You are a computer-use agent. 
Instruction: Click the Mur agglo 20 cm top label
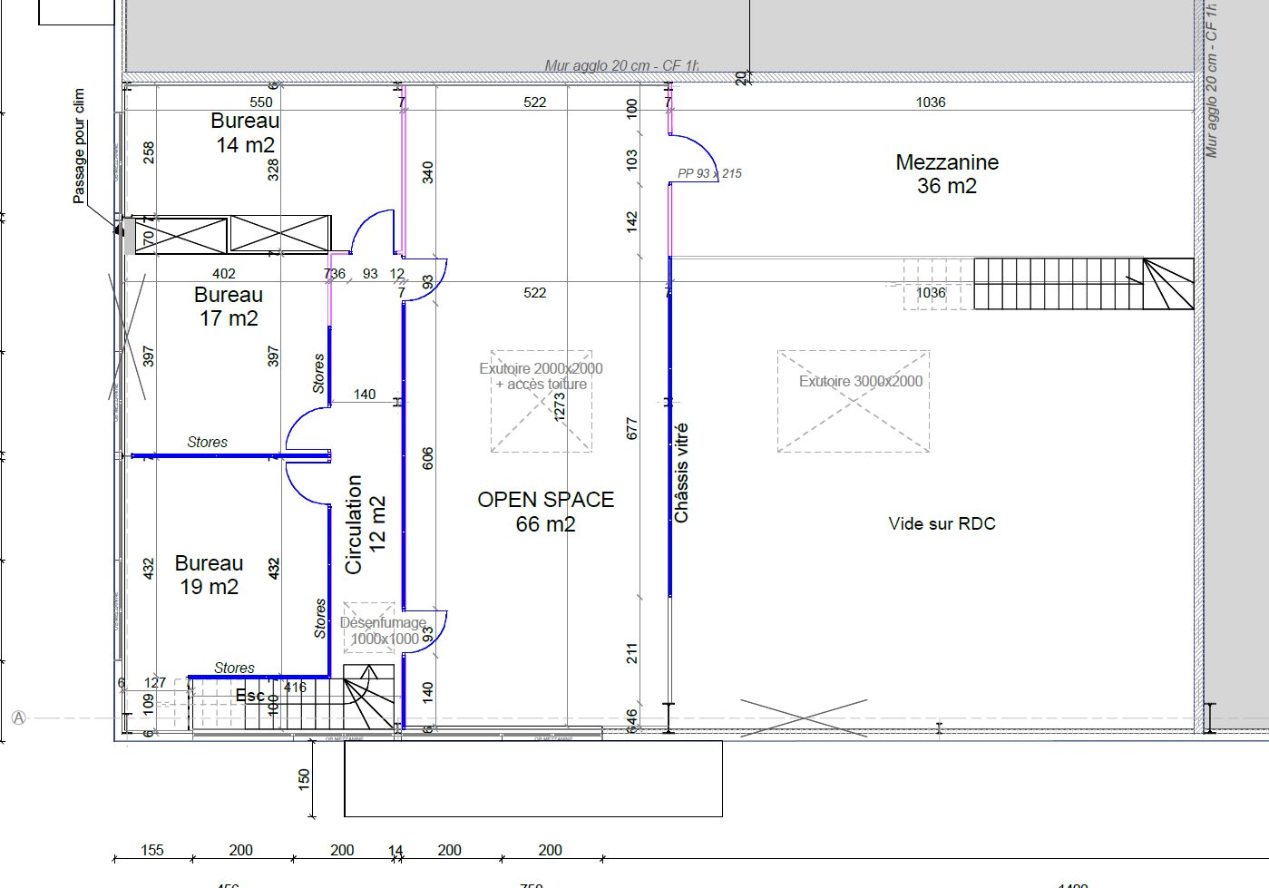pos(621,65)
